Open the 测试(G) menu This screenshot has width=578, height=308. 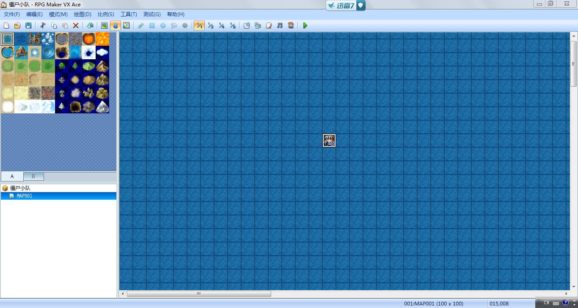152,14
